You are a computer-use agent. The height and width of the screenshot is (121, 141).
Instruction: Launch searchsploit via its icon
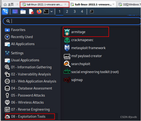67,64
